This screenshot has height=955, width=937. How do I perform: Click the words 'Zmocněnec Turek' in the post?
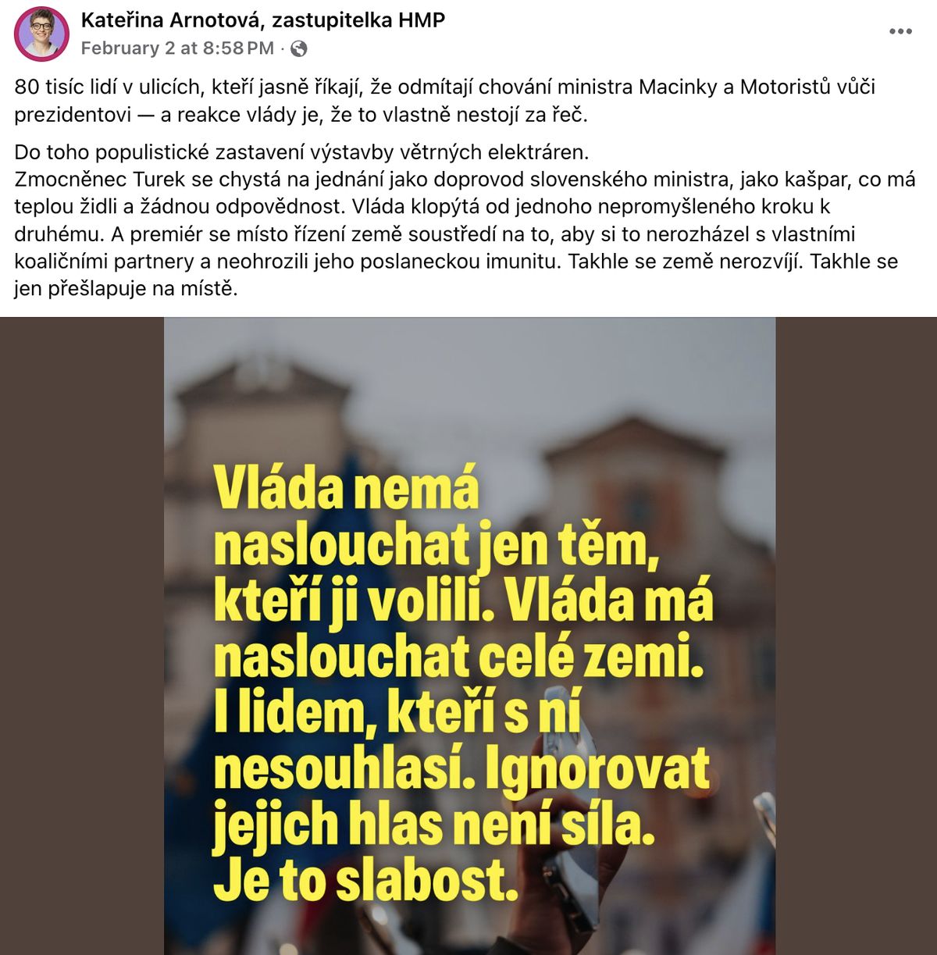100,179
